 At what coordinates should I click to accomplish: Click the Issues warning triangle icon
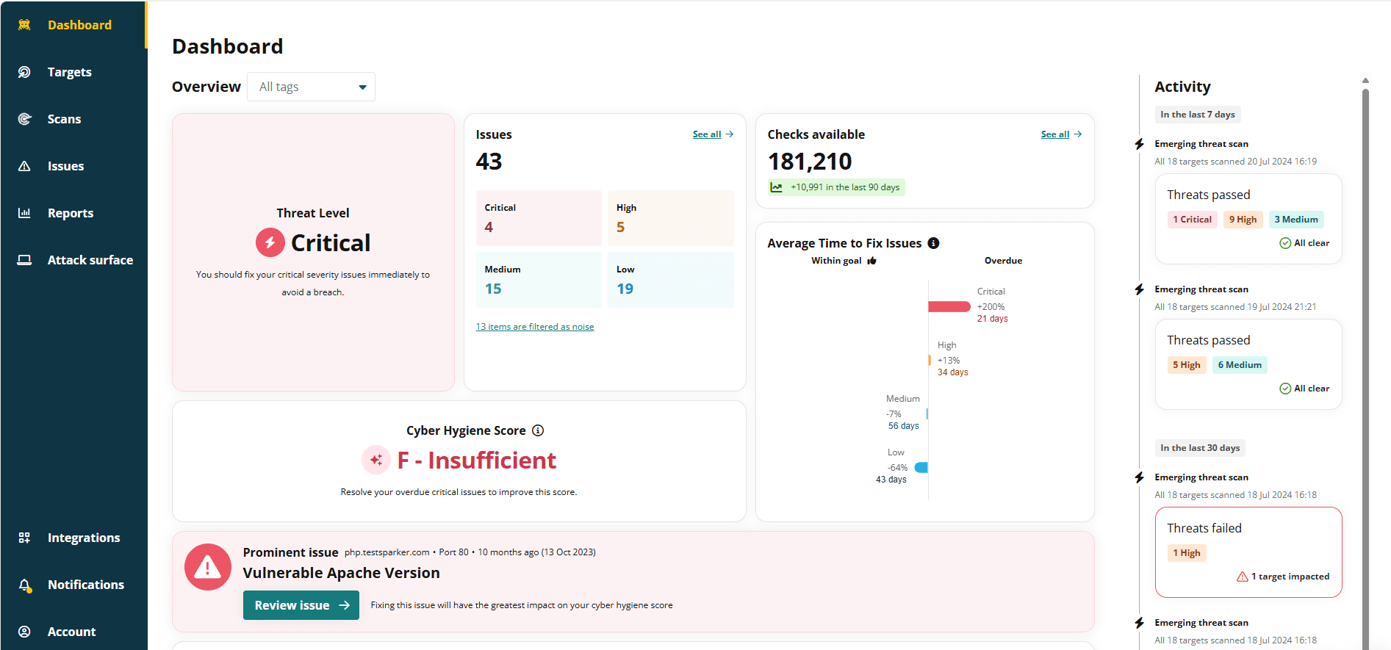click(x=24, y=166)
